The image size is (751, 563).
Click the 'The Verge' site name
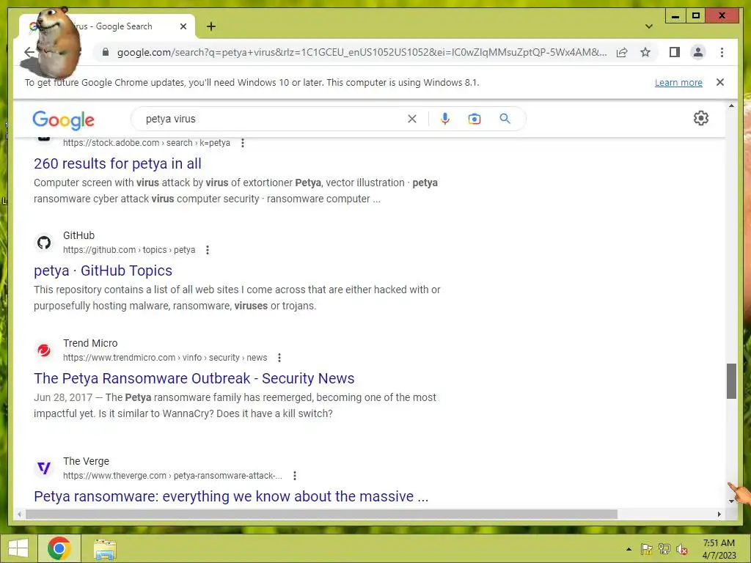click(x=86, y=461)
